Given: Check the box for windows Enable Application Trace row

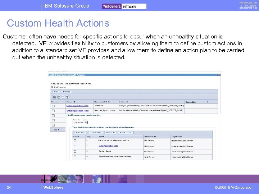Looking at the screenshot, I should click(x=53, y=106).
